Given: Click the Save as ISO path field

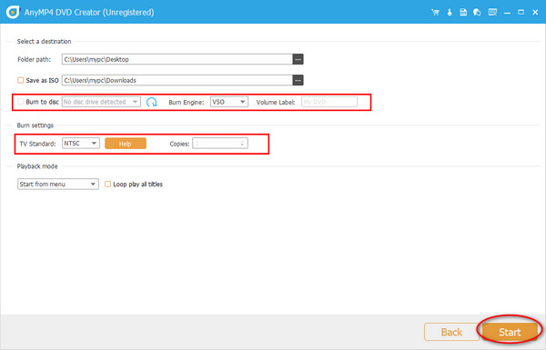Looking at the screenshot, I should pyautogui.click(x=177, y=80).
